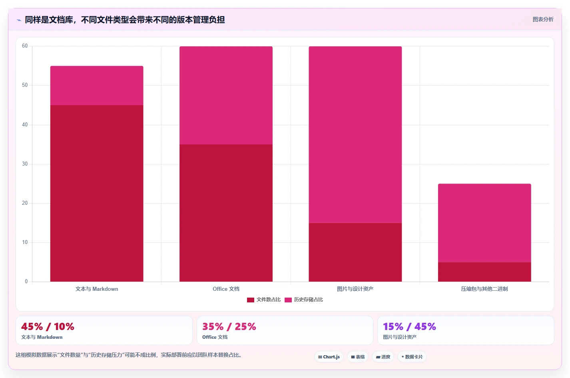Viewport: 570px width, 378px height.
Task: Click the Office 文档 card caption
Action: [x=215, y=337]
